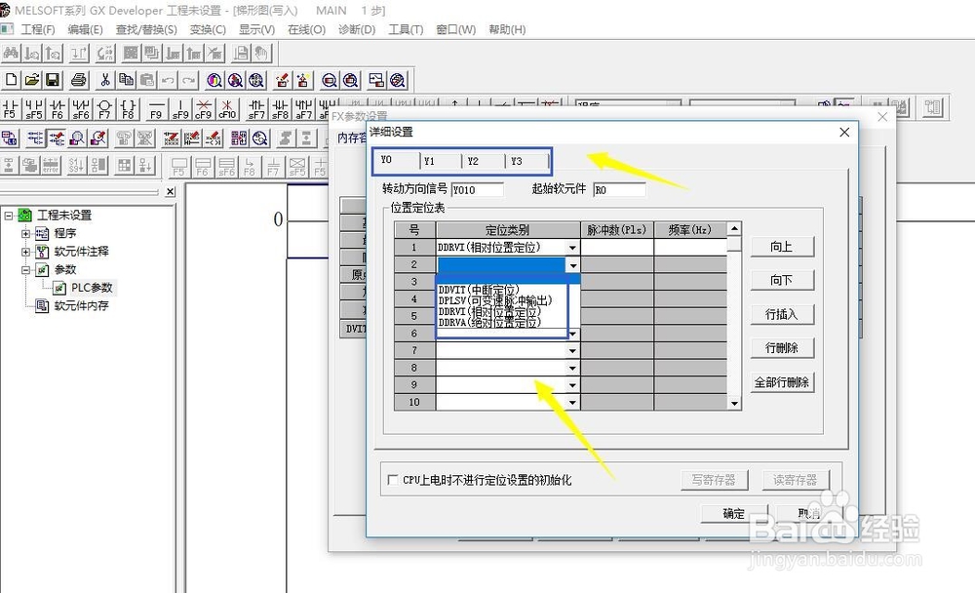This screenshot has height=593, width=975.
Task: Insert rising pulse contact sF7
Action: pos(256,109)
